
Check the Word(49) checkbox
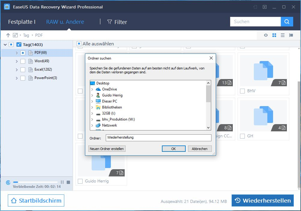tap(23, 61)
